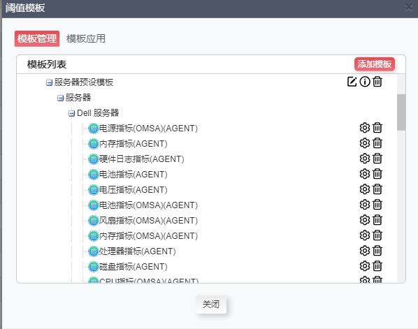This screenshot has width=418, height=329.
Task: Open gear settings for 内存指标(OMSA)(AGENT)
Action: [x=365, y=235]
